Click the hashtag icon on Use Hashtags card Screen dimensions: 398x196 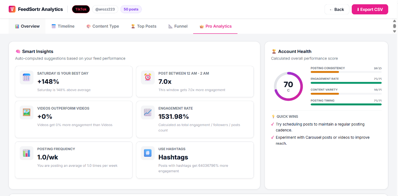(148, 153)
